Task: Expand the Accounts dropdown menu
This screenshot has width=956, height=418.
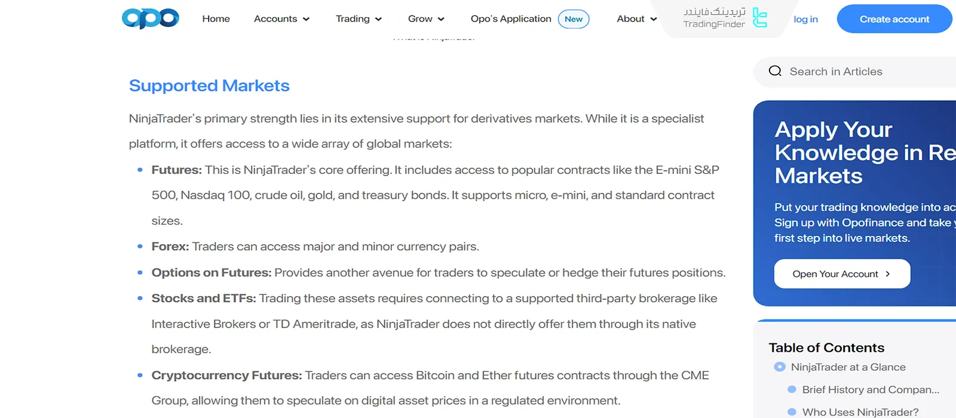Action: click(x=281, y=19)
